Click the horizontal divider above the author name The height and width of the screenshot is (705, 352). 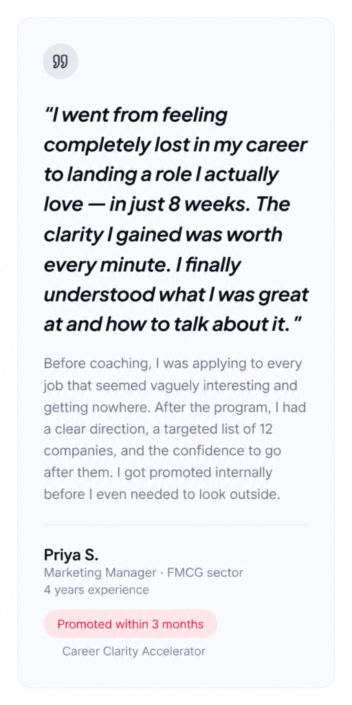[176, 525]
